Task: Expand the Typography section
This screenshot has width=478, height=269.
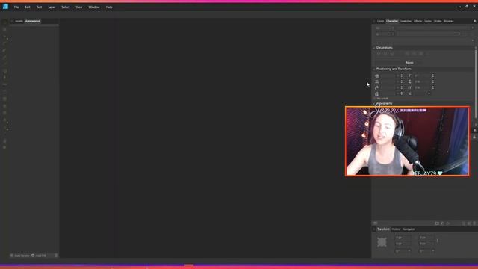Action: [374, 103]
